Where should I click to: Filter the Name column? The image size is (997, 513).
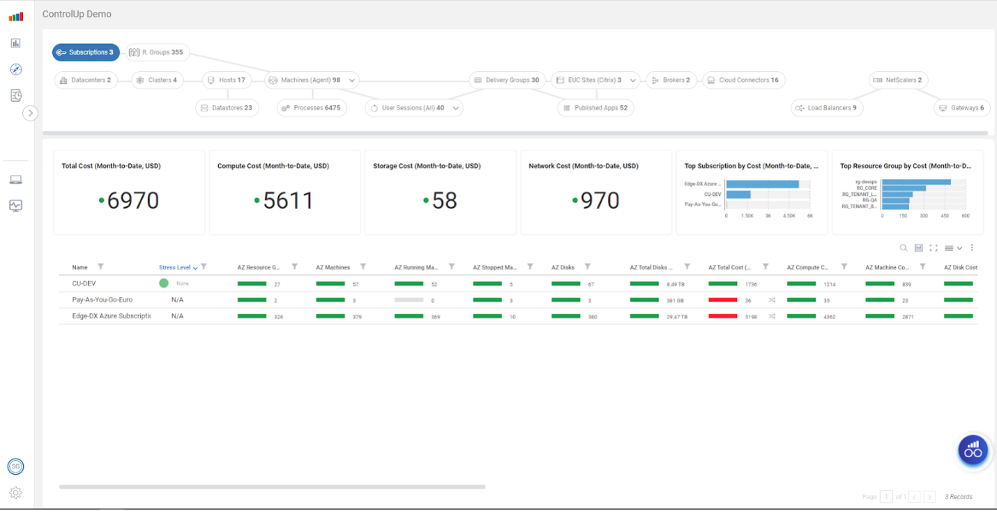coord(100,267)
